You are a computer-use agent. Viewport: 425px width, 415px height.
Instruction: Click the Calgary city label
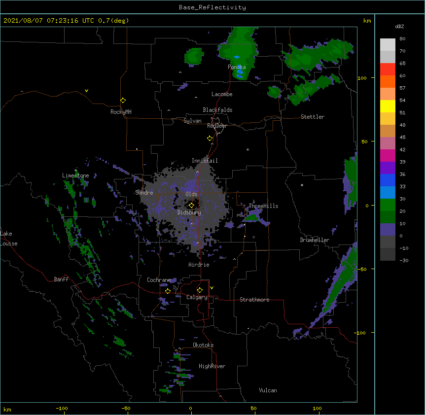coord(197,297)
